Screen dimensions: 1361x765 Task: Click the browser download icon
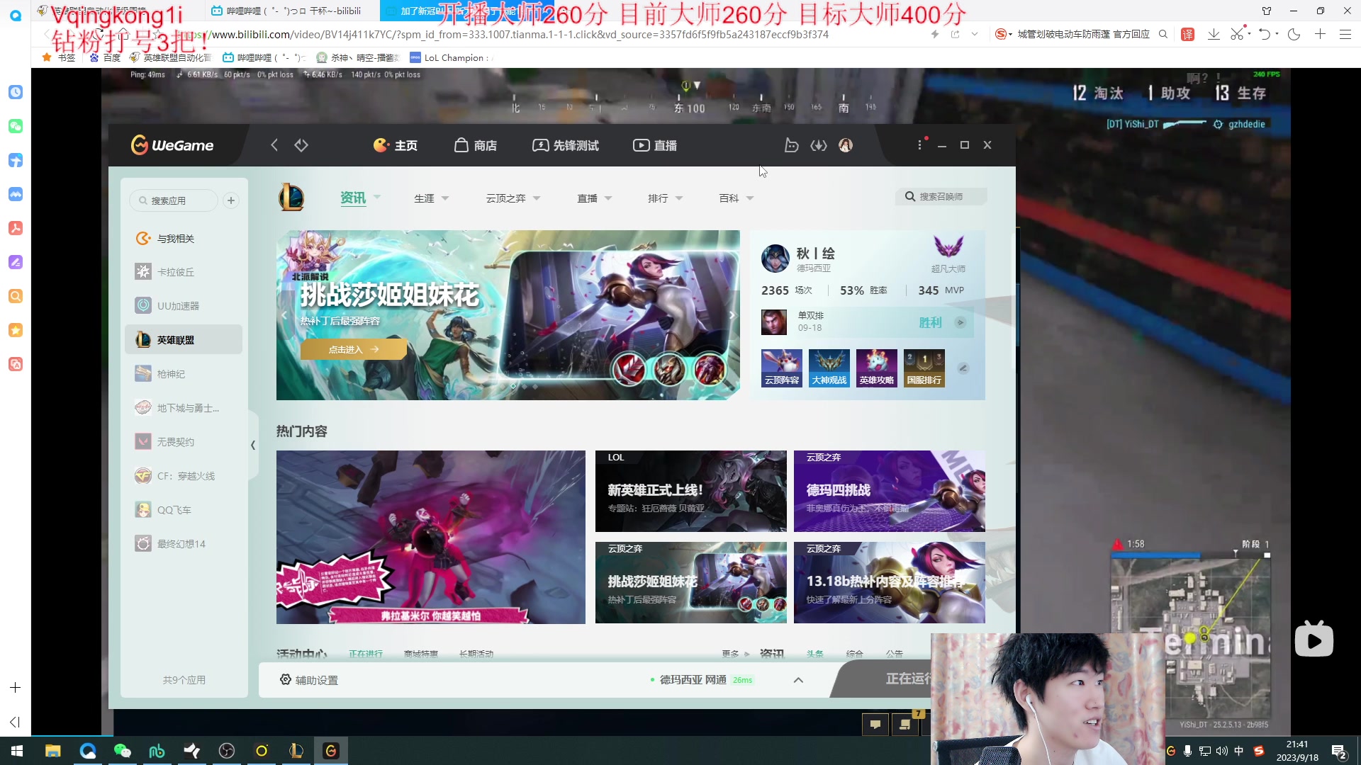point(1214,34)
